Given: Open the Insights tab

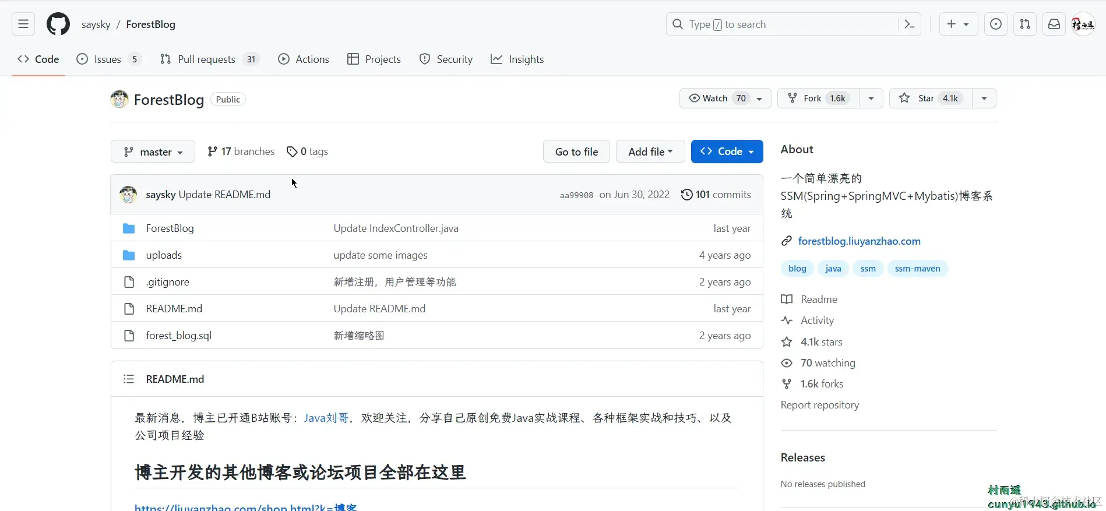Looking at the screenshot, I should click(517, 59).
